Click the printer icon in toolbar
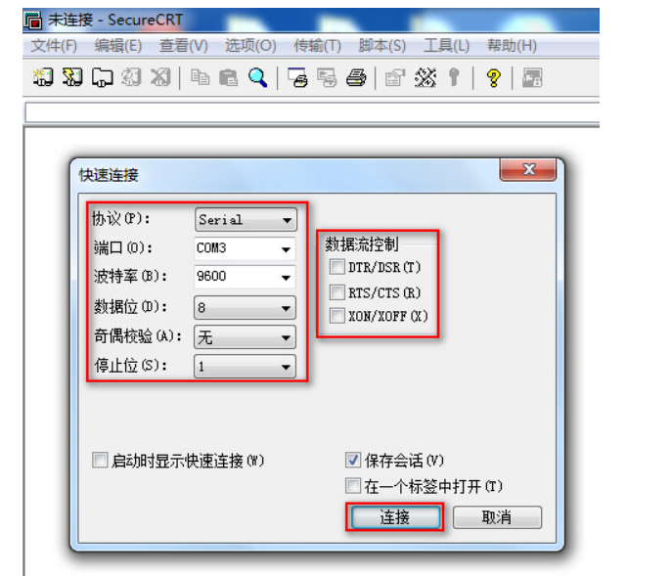Image resolution: width=672 pixels, height=576 pixels. (x=356, y=77)
